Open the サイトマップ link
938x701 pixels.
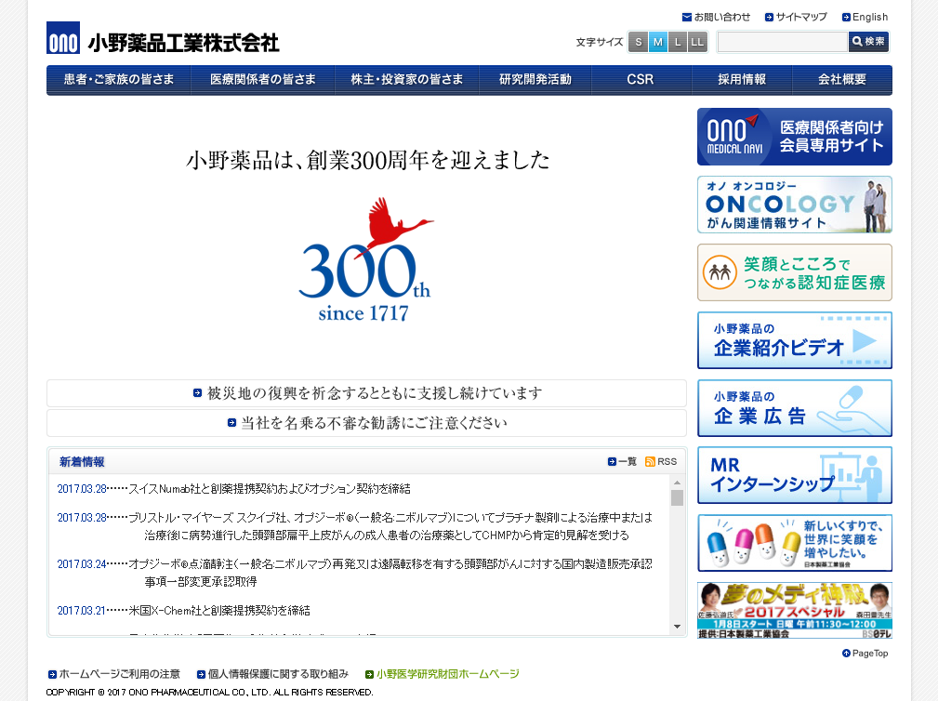tap(796, 17)
